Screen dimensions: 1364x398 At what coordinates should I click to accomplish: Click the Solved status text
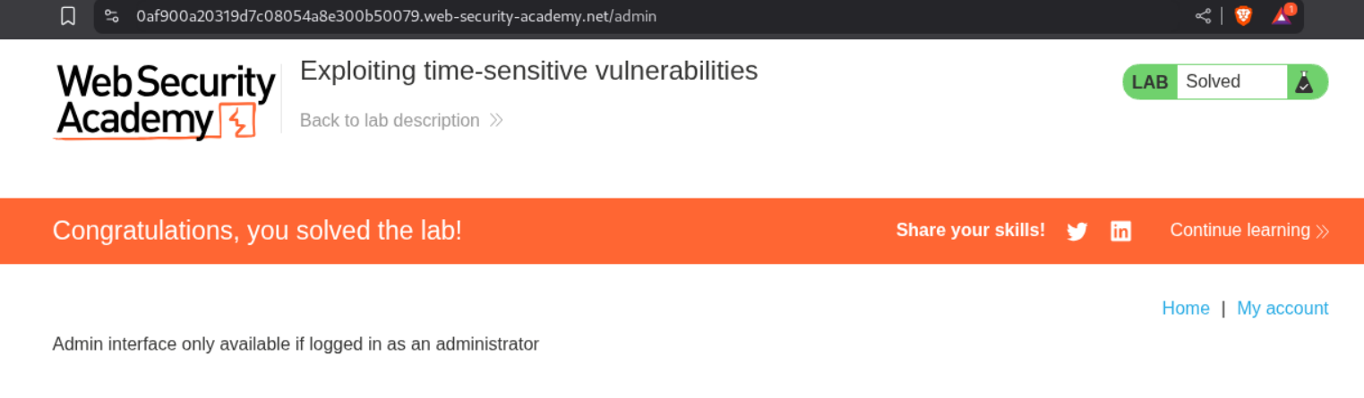[x=1213, y=81]
